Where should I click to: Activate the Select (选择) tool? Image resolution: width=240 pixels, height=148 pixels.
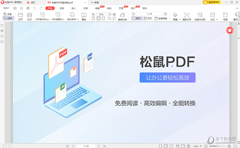pyautogui.click(x=8, y=18)
